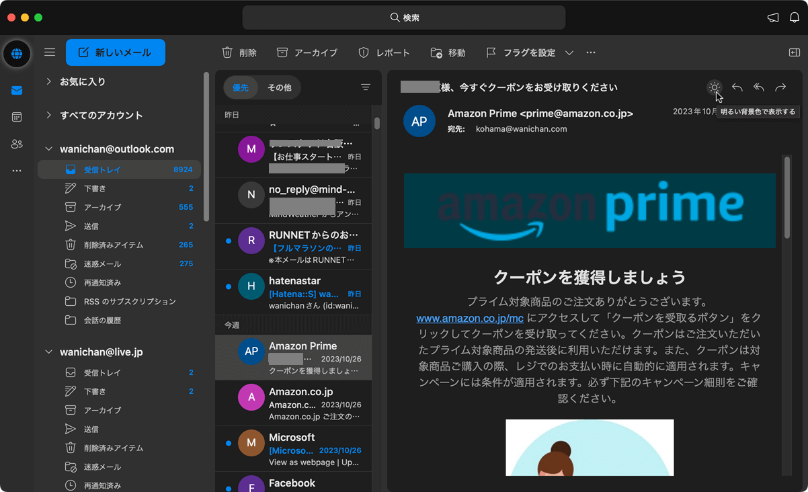
Task: Open the flag options dropdown arrow
Action: click(569, 52)
